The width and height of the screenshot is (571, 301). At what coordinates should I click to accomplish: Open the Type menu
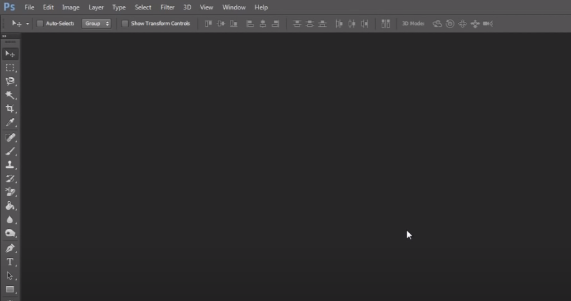coord(119,7)
